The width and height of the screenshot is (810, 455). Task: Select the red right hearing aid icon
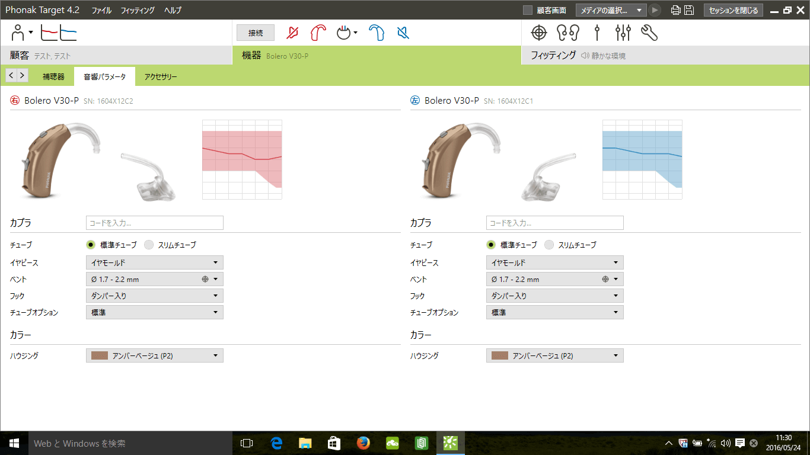pos(318,33)
